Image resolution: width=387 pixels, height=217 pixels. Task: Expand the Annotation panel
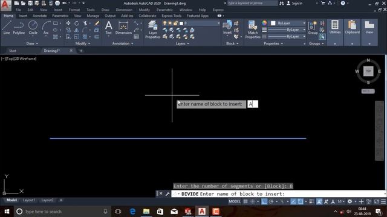pyautogui.click(x=123, y=43)
